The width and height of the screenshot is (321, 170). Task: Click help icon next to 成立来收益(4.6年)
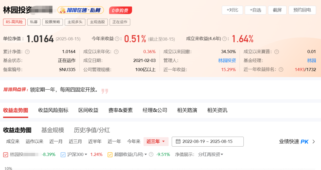coord(224,39)
